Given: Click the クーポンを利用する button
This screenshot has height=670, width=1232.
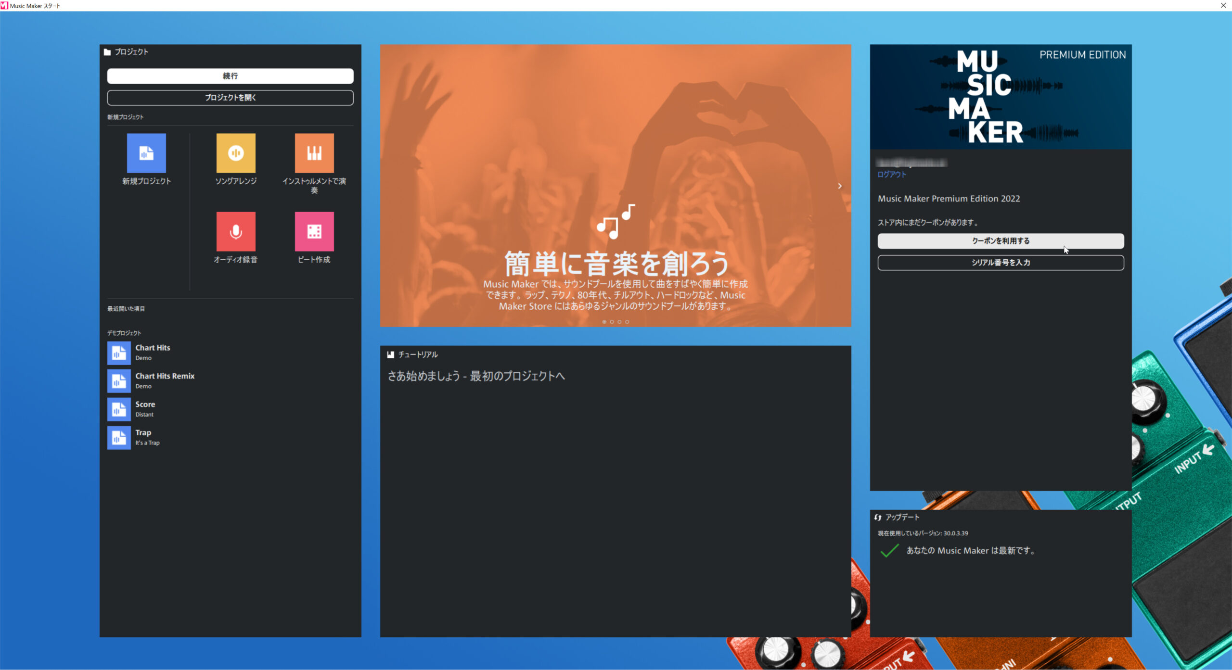Looking at the screenshot, I should (1001, 241).
